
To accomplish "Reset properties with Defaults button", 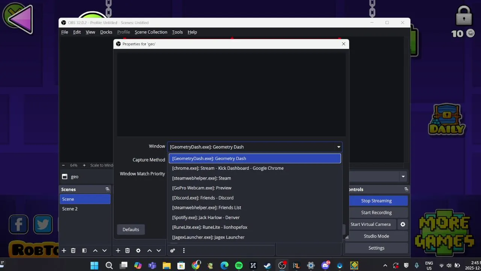I will [131, 230].
